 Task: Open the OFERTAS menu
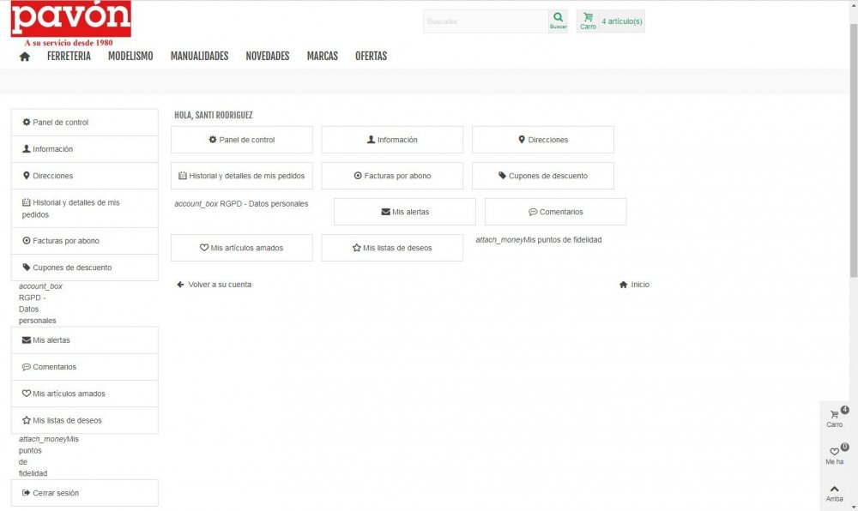(371, 56)
